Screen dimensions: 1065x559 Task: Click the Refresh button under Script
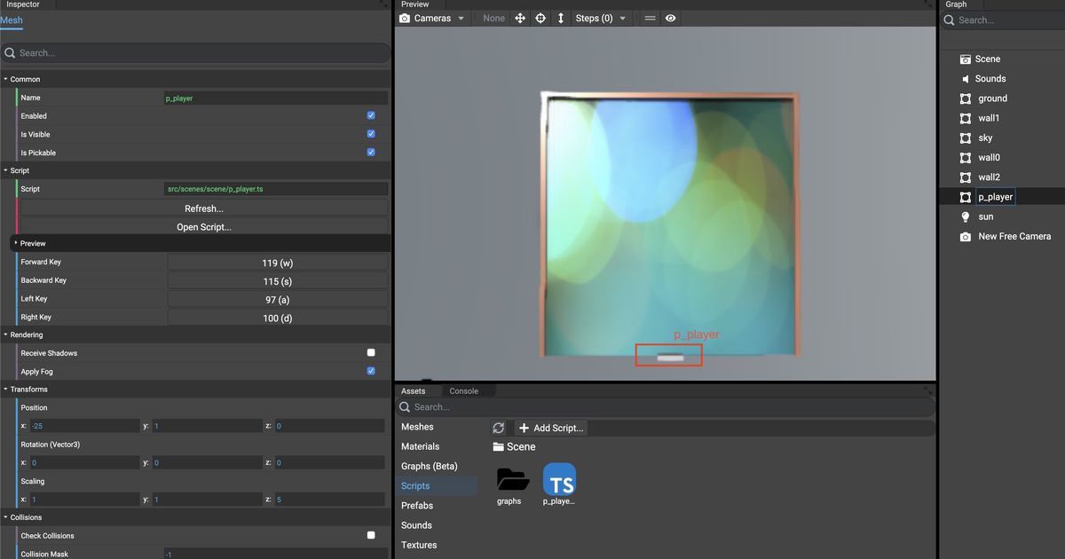point(203,208)
